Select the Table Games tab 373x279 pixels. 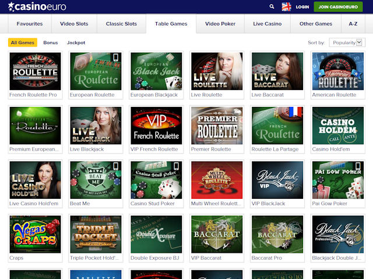coord(171,24)
